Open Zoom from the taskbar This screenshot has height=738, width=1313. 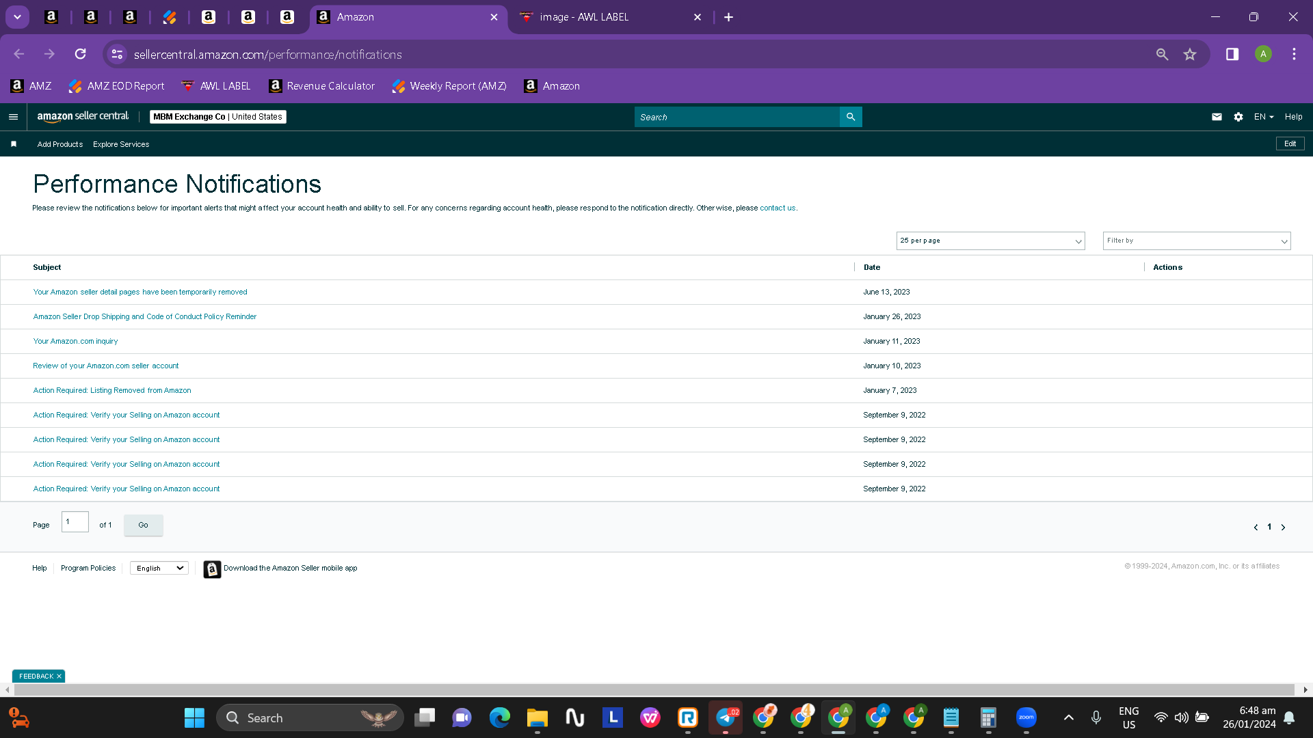pos(1026,717)
